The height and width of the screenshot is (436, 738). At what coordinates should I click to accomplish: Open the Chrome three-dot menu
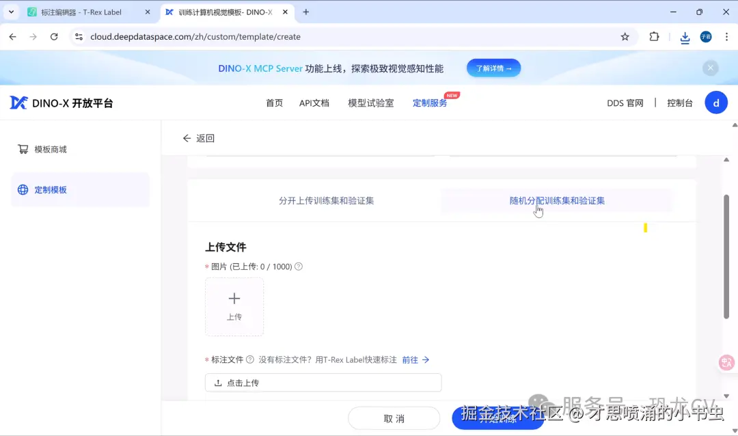(x=726, y=37)
